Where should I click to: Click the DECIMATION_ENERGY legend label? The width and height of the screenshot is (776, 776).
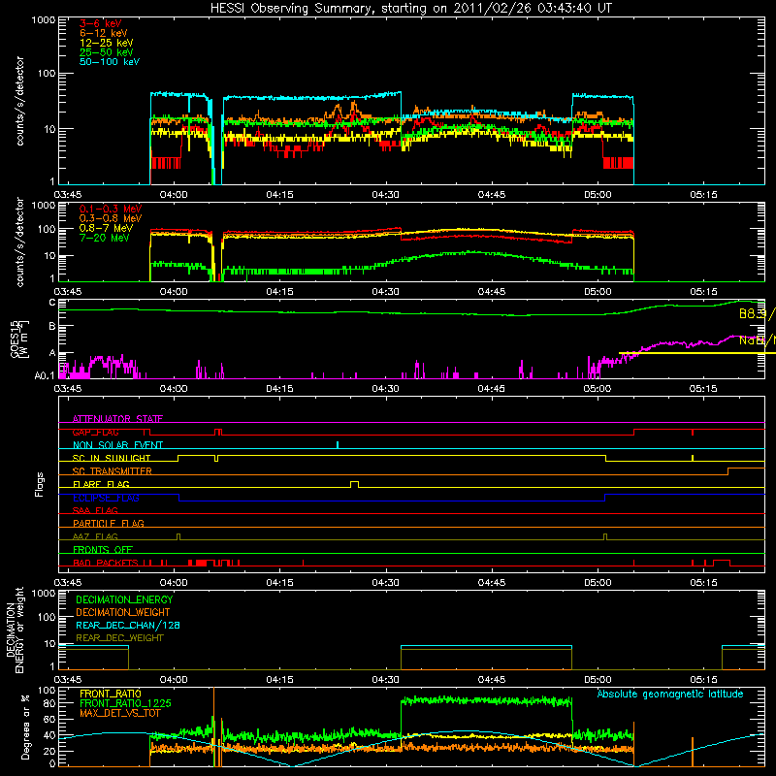tap(124, 599)
